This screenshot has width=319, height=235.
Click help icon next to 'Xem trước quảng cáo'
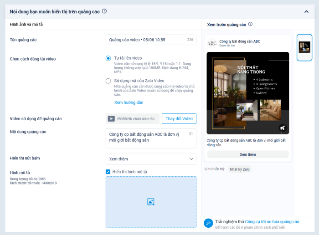[x=251, y=24]
